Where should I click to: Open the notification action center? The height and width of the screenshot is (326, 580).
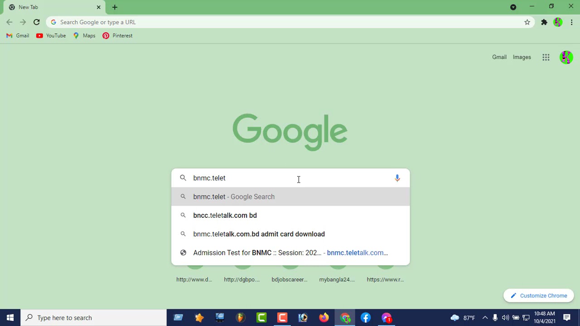(567, 318)
